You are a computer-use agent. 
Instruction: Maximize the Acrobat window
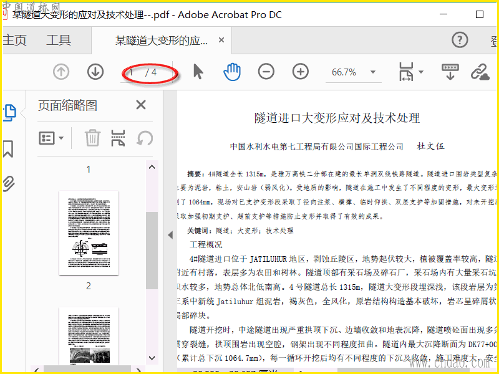pos(480,14)
